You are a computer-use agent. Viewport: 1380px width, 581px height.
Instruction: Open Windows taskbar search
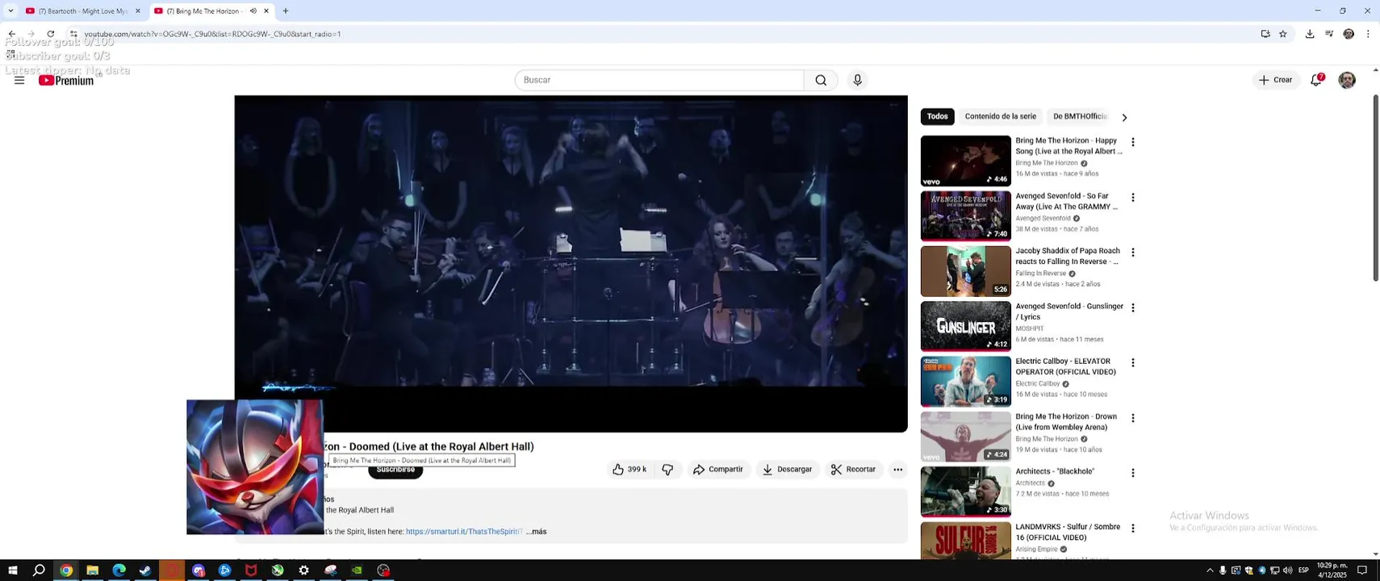[39, 571]
